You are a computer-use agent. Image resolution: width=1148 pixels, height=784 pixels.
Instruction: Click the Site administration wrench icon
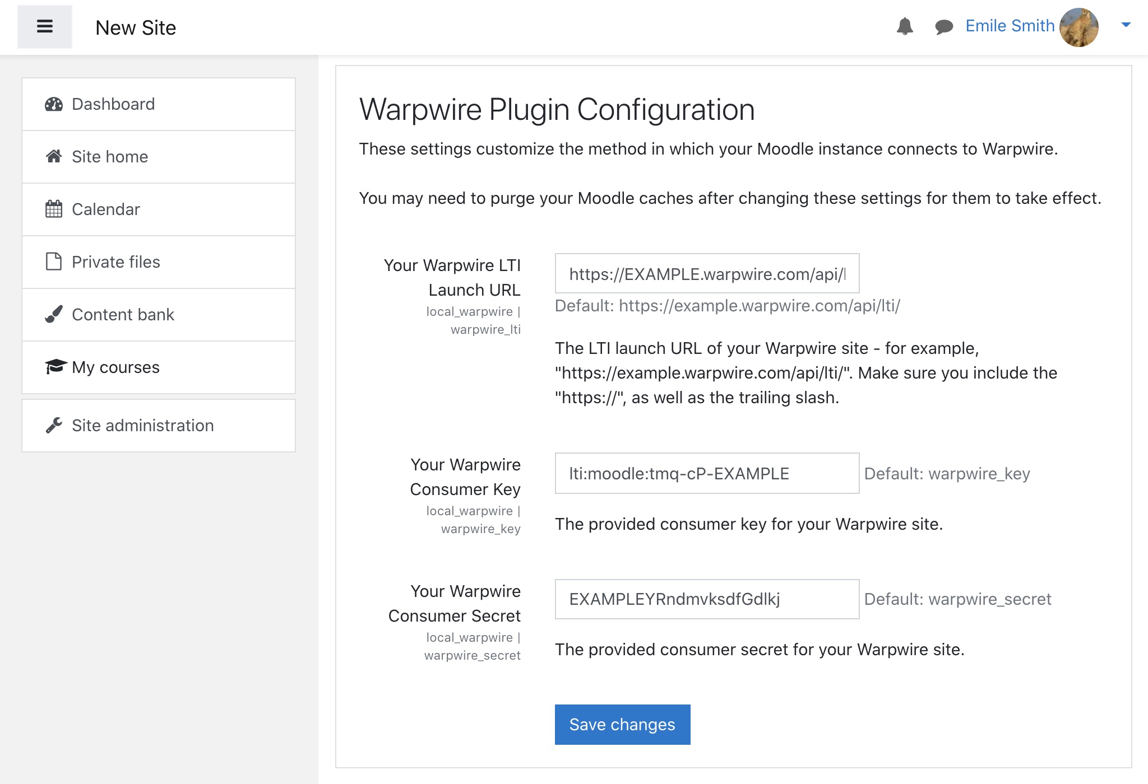click(x=54, y=426)
